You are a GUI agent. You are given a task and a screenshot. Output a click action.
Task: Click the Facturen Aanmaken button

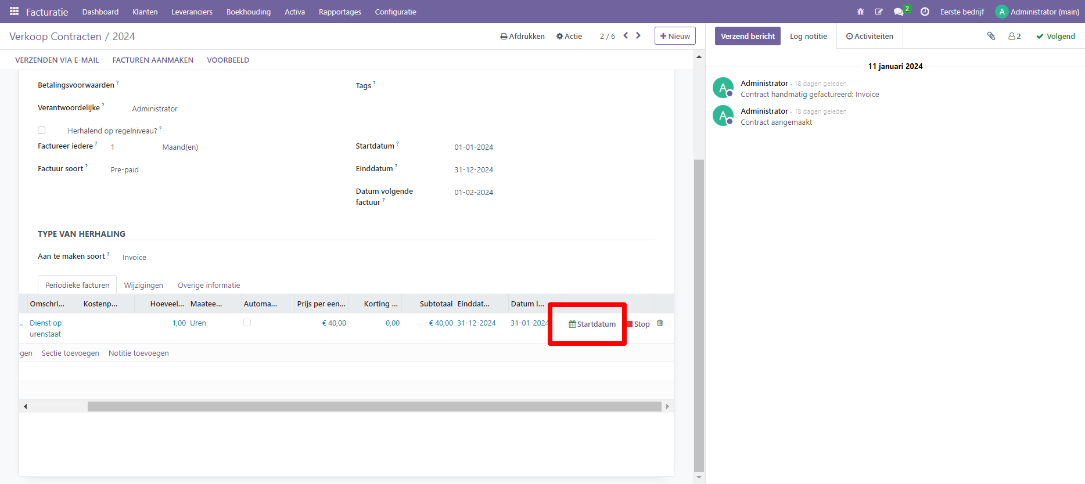(x=153, y=60)
